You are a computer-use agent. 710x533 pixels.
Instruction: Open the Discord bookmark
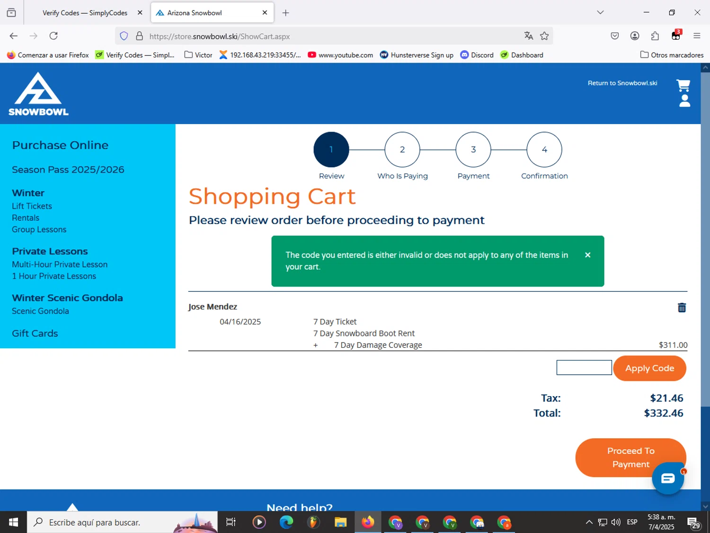coord(477,55)
